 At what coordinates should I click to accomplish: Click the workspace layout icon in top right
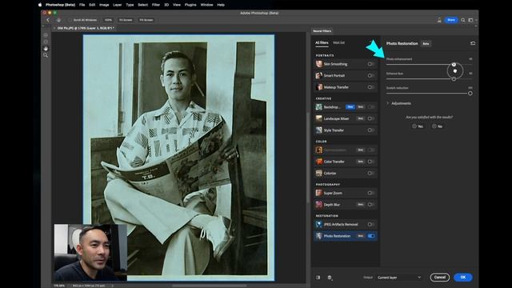[470, 20]
